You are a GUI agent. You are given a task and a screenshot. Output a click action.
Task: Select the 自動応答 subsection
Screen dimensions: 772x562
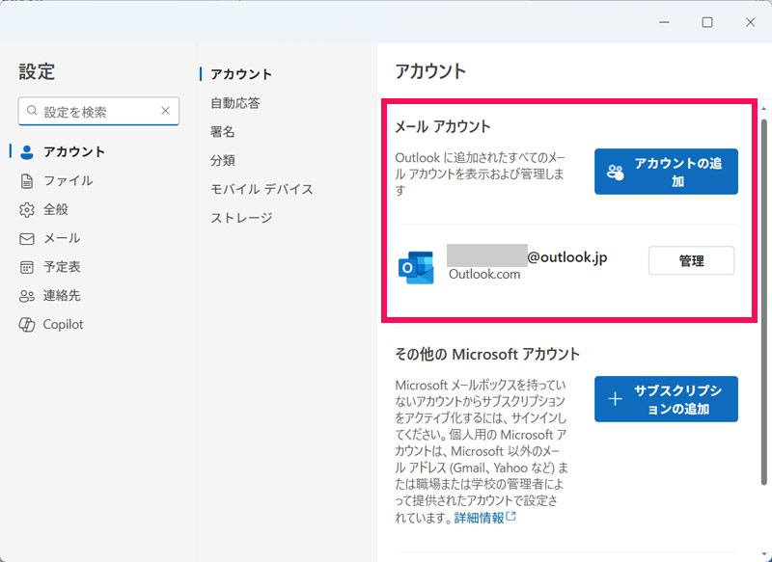point(235,103)
